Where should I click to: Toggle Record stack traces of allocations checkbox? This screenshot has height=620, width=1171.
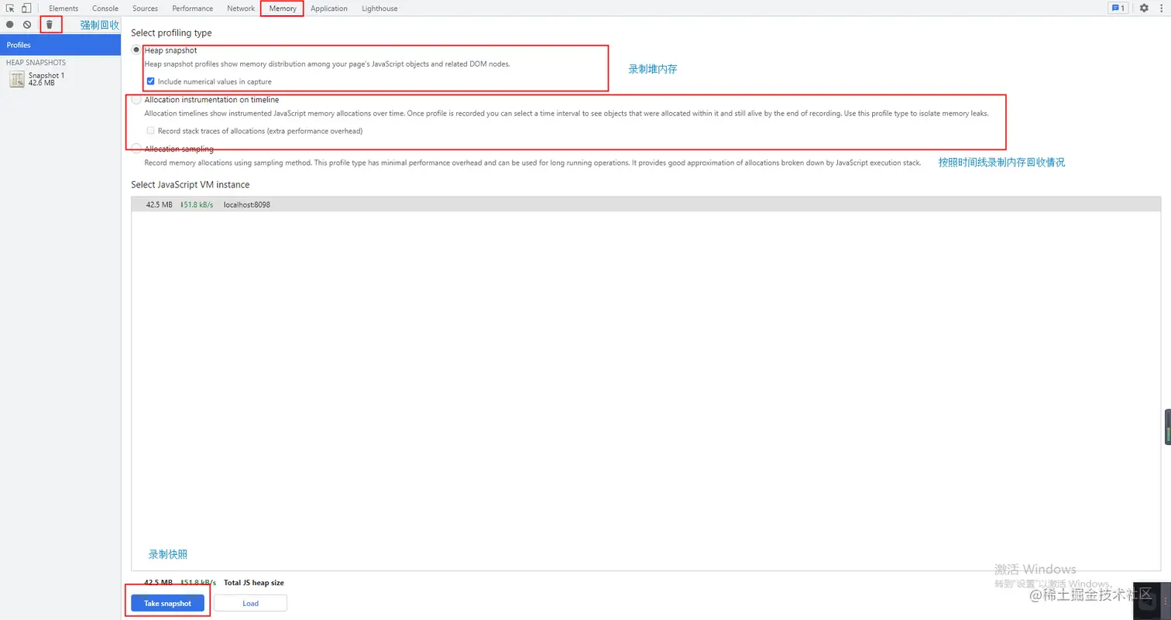[x=151, y=131]
